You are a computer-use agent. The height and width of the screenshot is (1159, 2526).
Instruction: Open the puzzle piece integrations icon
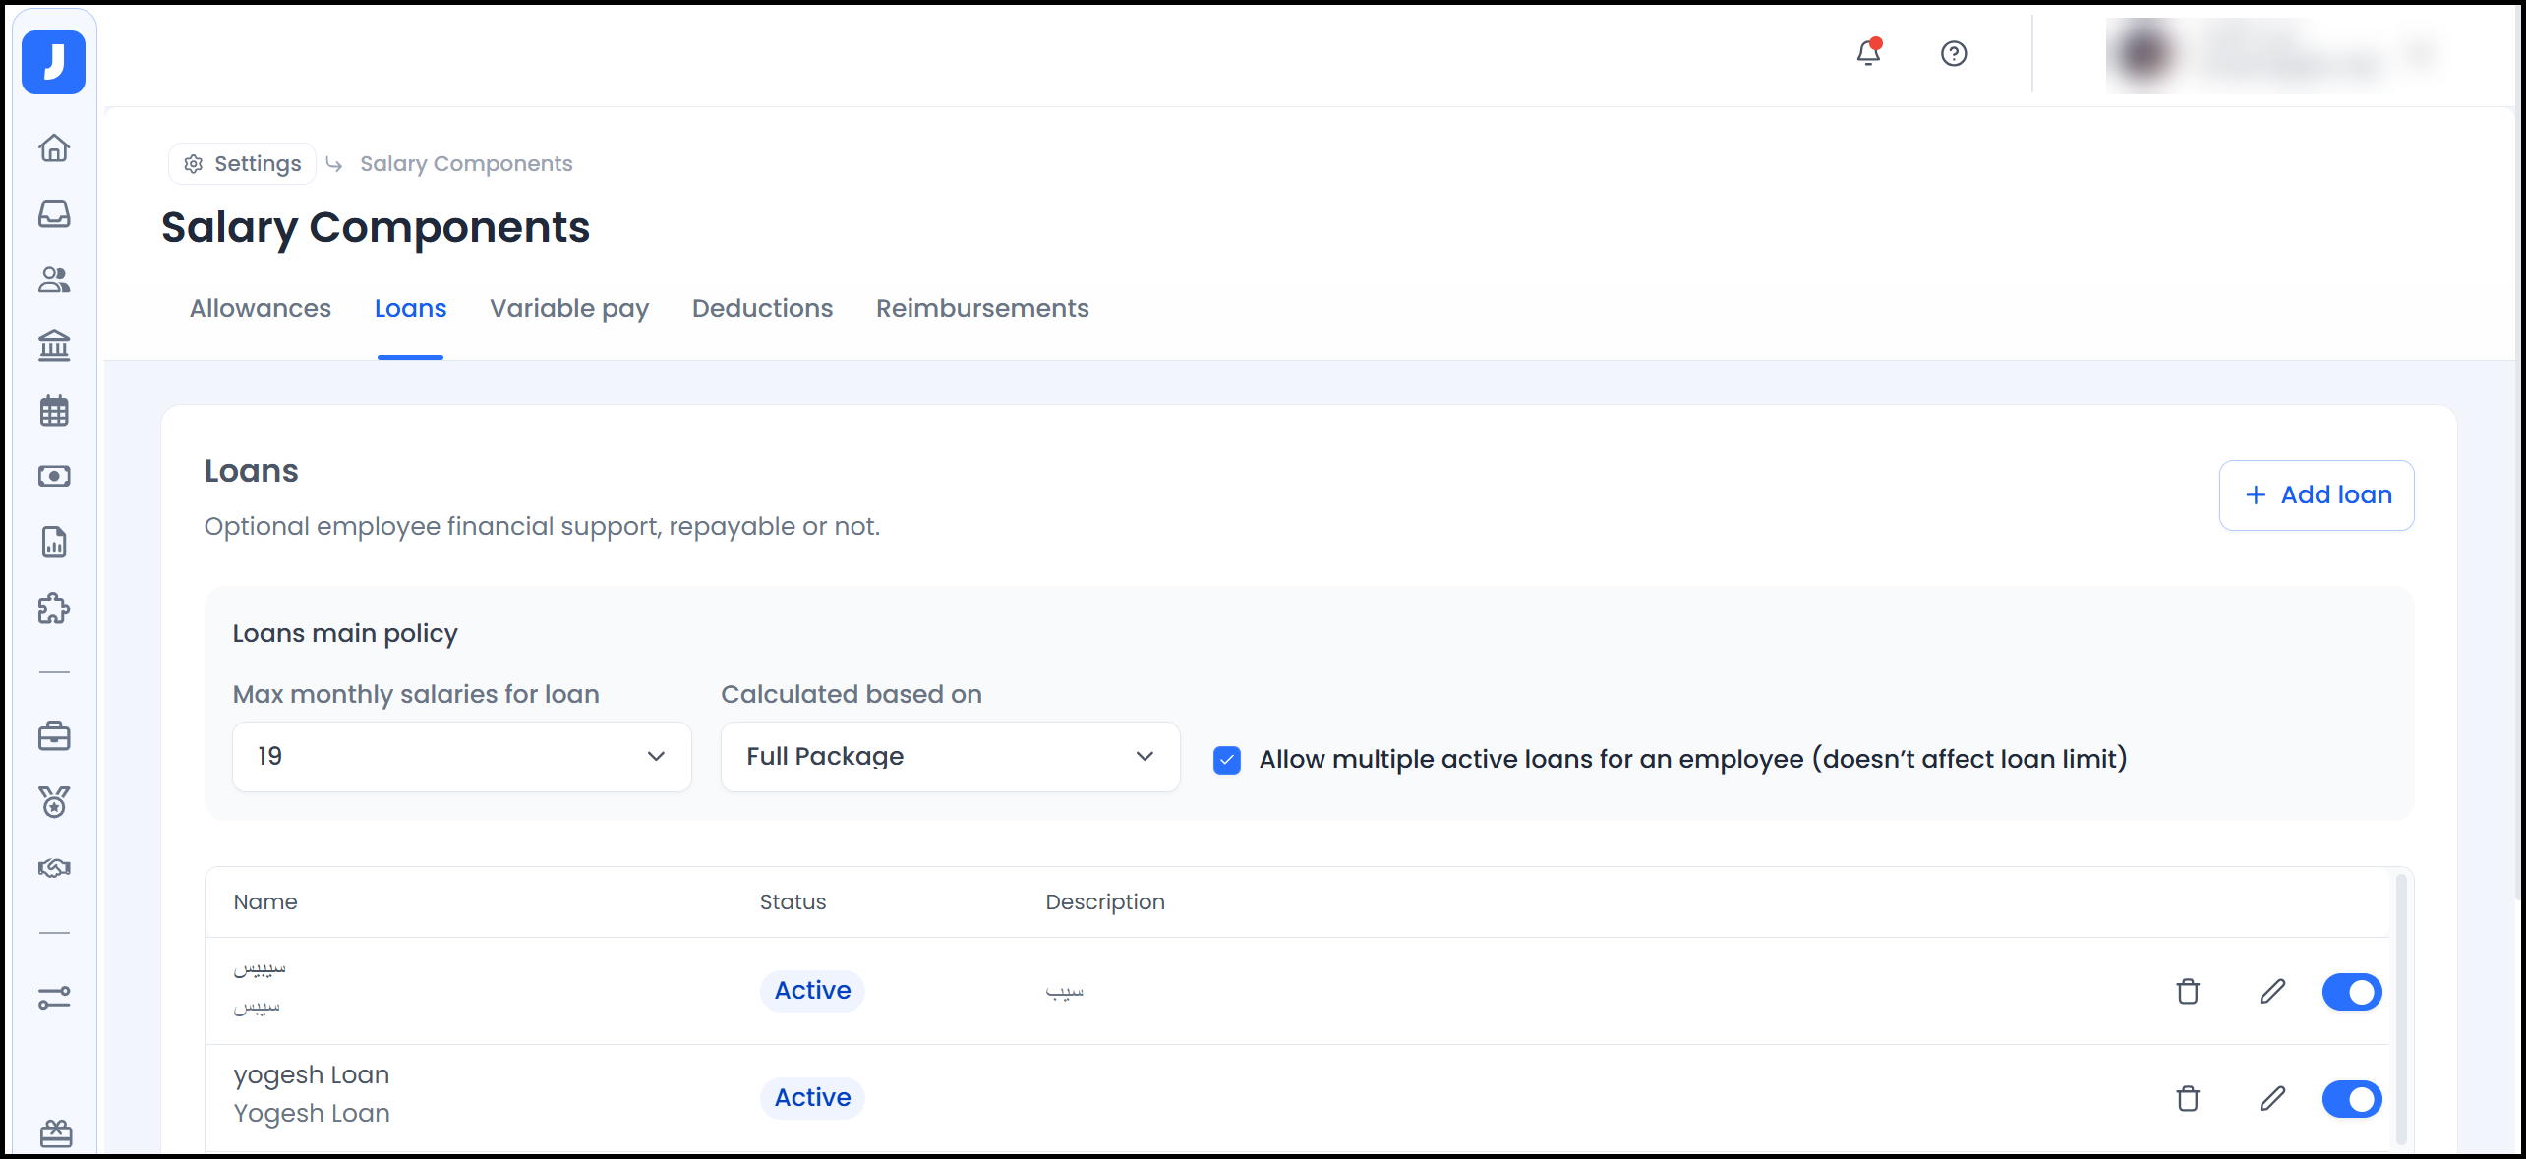54,608
